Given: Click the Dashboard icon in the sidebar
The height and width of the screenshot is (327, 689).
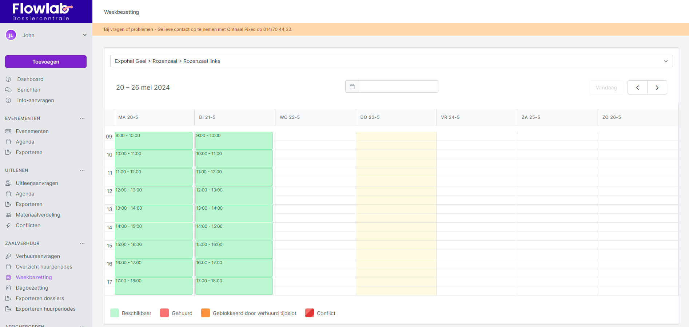Looking at the screenshot, I should [x=8, y=79].
